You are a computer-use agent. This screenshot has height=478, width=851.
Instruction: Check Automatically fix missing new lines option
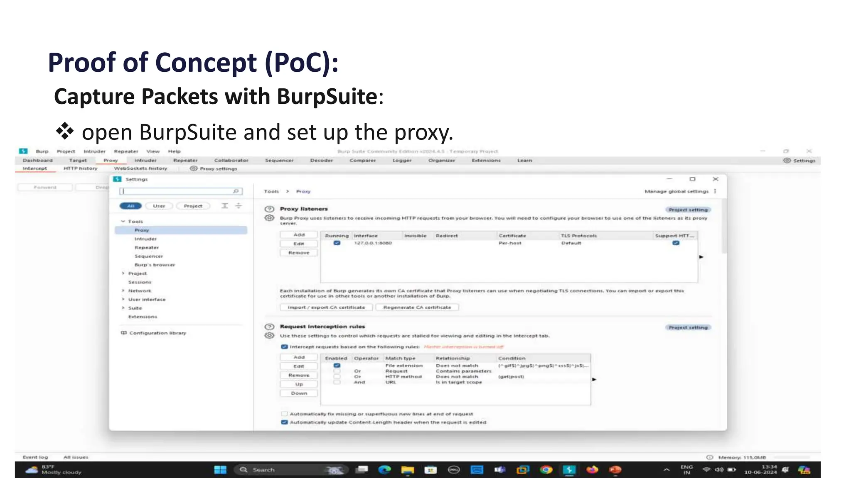point(285,414)
